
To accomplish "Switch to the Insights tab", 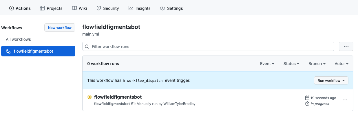I will [140, 8].
